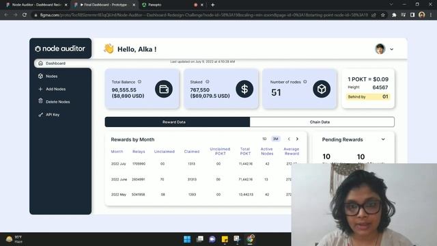Switch to the Chain Data tab

[322, 122]
